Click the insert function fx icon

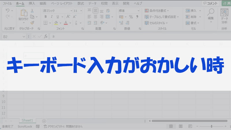[x=45, y=36]
